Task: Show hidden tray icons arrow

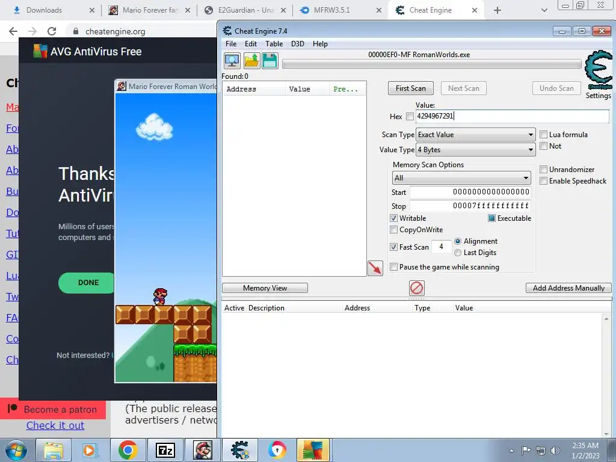Action: point(511,451)
